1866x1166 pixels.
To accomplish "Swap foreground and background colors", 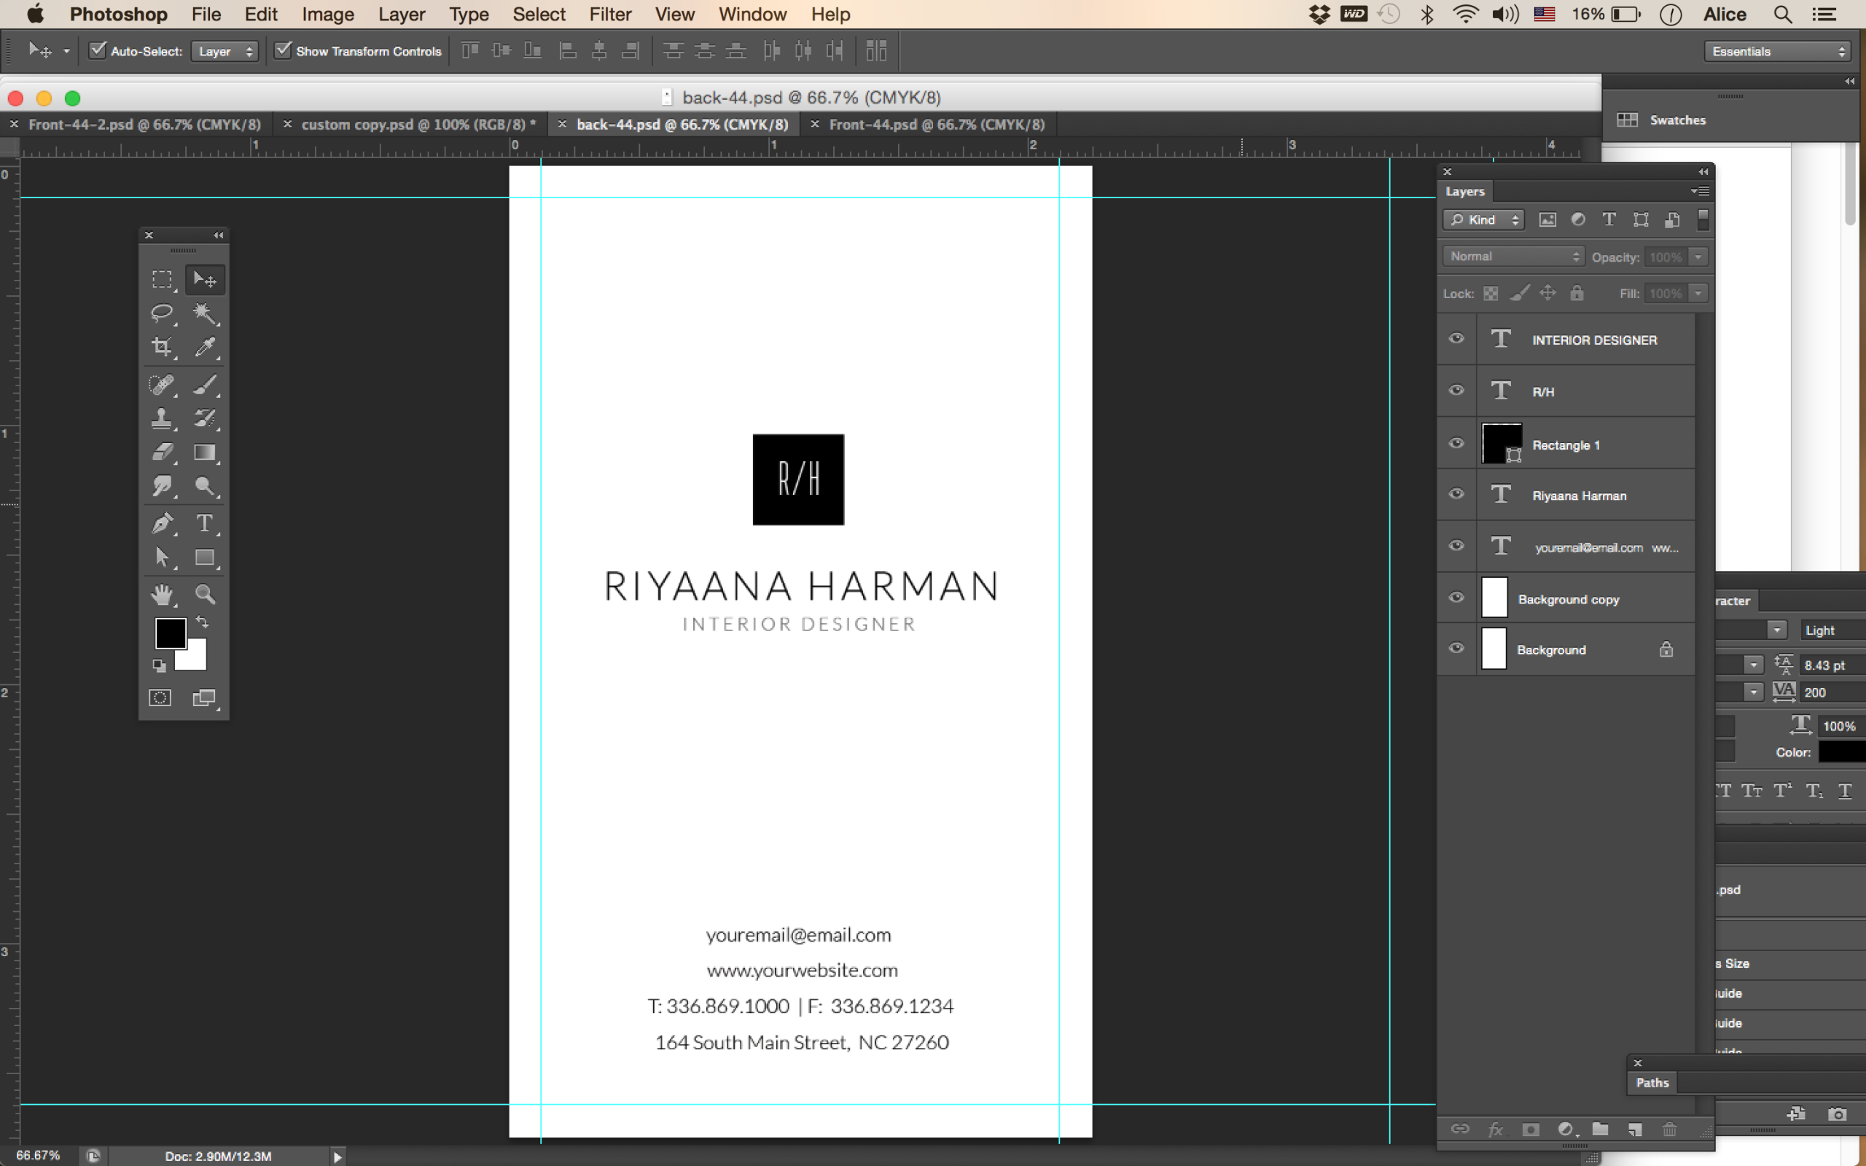I will click(x=202, y=622).
